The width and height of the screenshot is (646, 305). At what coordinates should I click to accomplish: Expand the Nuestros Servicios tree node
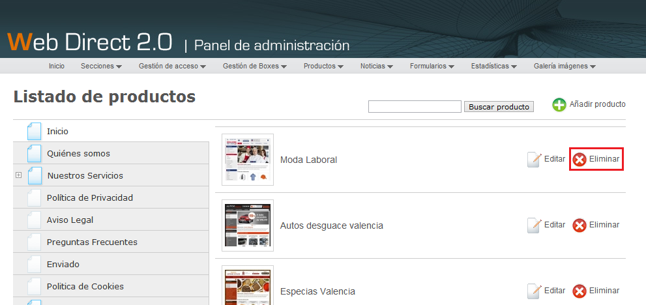coord(18,175)
